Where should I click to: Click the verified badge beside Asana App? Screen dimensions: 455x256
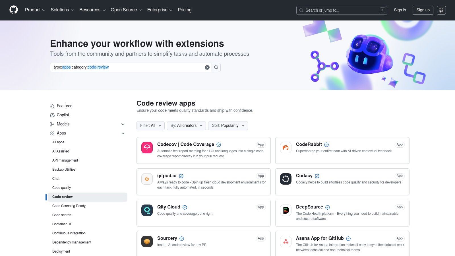[x=348, y=239]
